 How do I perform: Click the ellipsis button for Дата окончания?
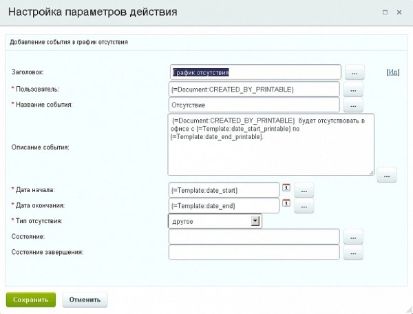pyautogui.click(x=304, y=205)
